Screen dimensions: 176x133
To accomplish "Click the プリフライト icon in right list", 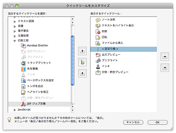I will click(x=98, y=61).
